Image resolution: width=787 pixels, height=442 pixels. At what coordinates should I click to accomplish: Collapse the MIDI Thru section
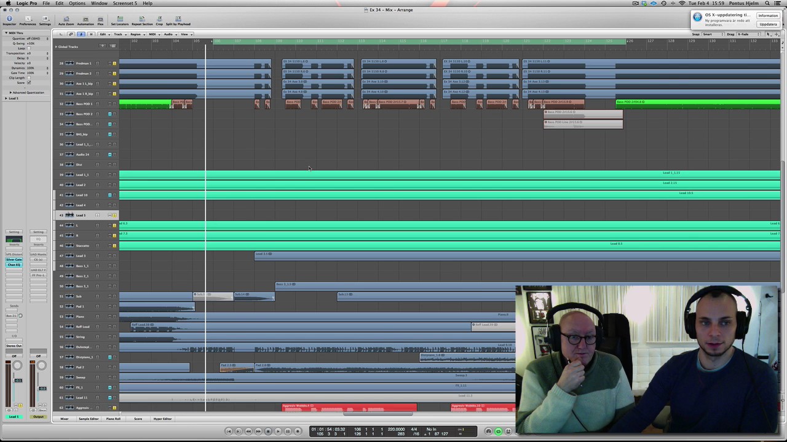tap(6, 33)
